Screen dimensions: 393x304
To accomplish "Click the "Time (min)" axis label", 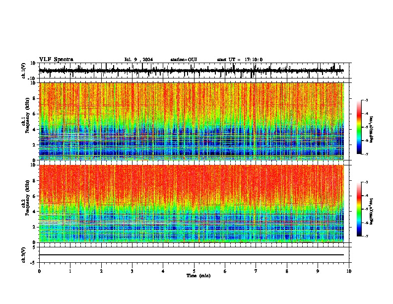I will coord(198,276).
